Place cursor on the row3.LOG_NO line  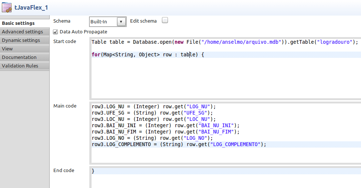pos(152,138)
